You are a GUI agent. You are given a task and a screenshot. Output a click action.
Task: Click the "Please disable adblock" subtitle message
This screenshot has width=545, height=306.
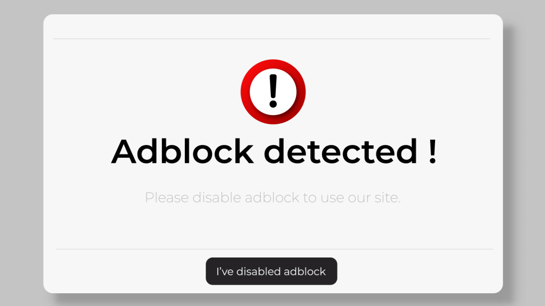point(272,198)
